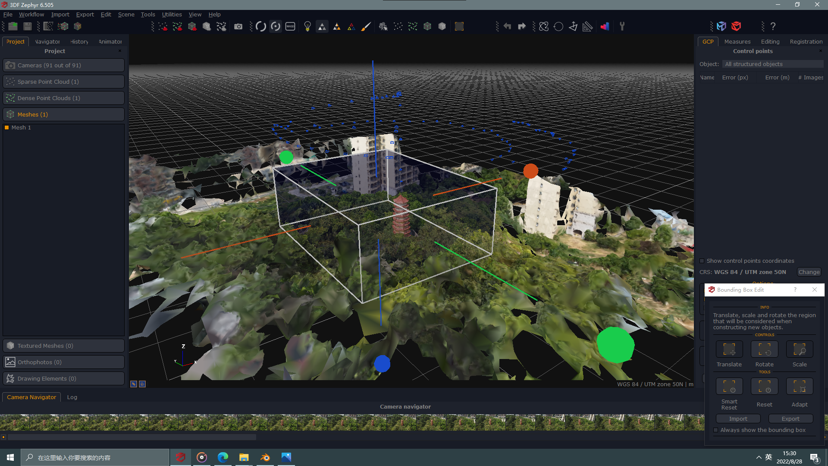
Task: Expand the Cameras panel in Project tree
Action: [x=64, y=65]
